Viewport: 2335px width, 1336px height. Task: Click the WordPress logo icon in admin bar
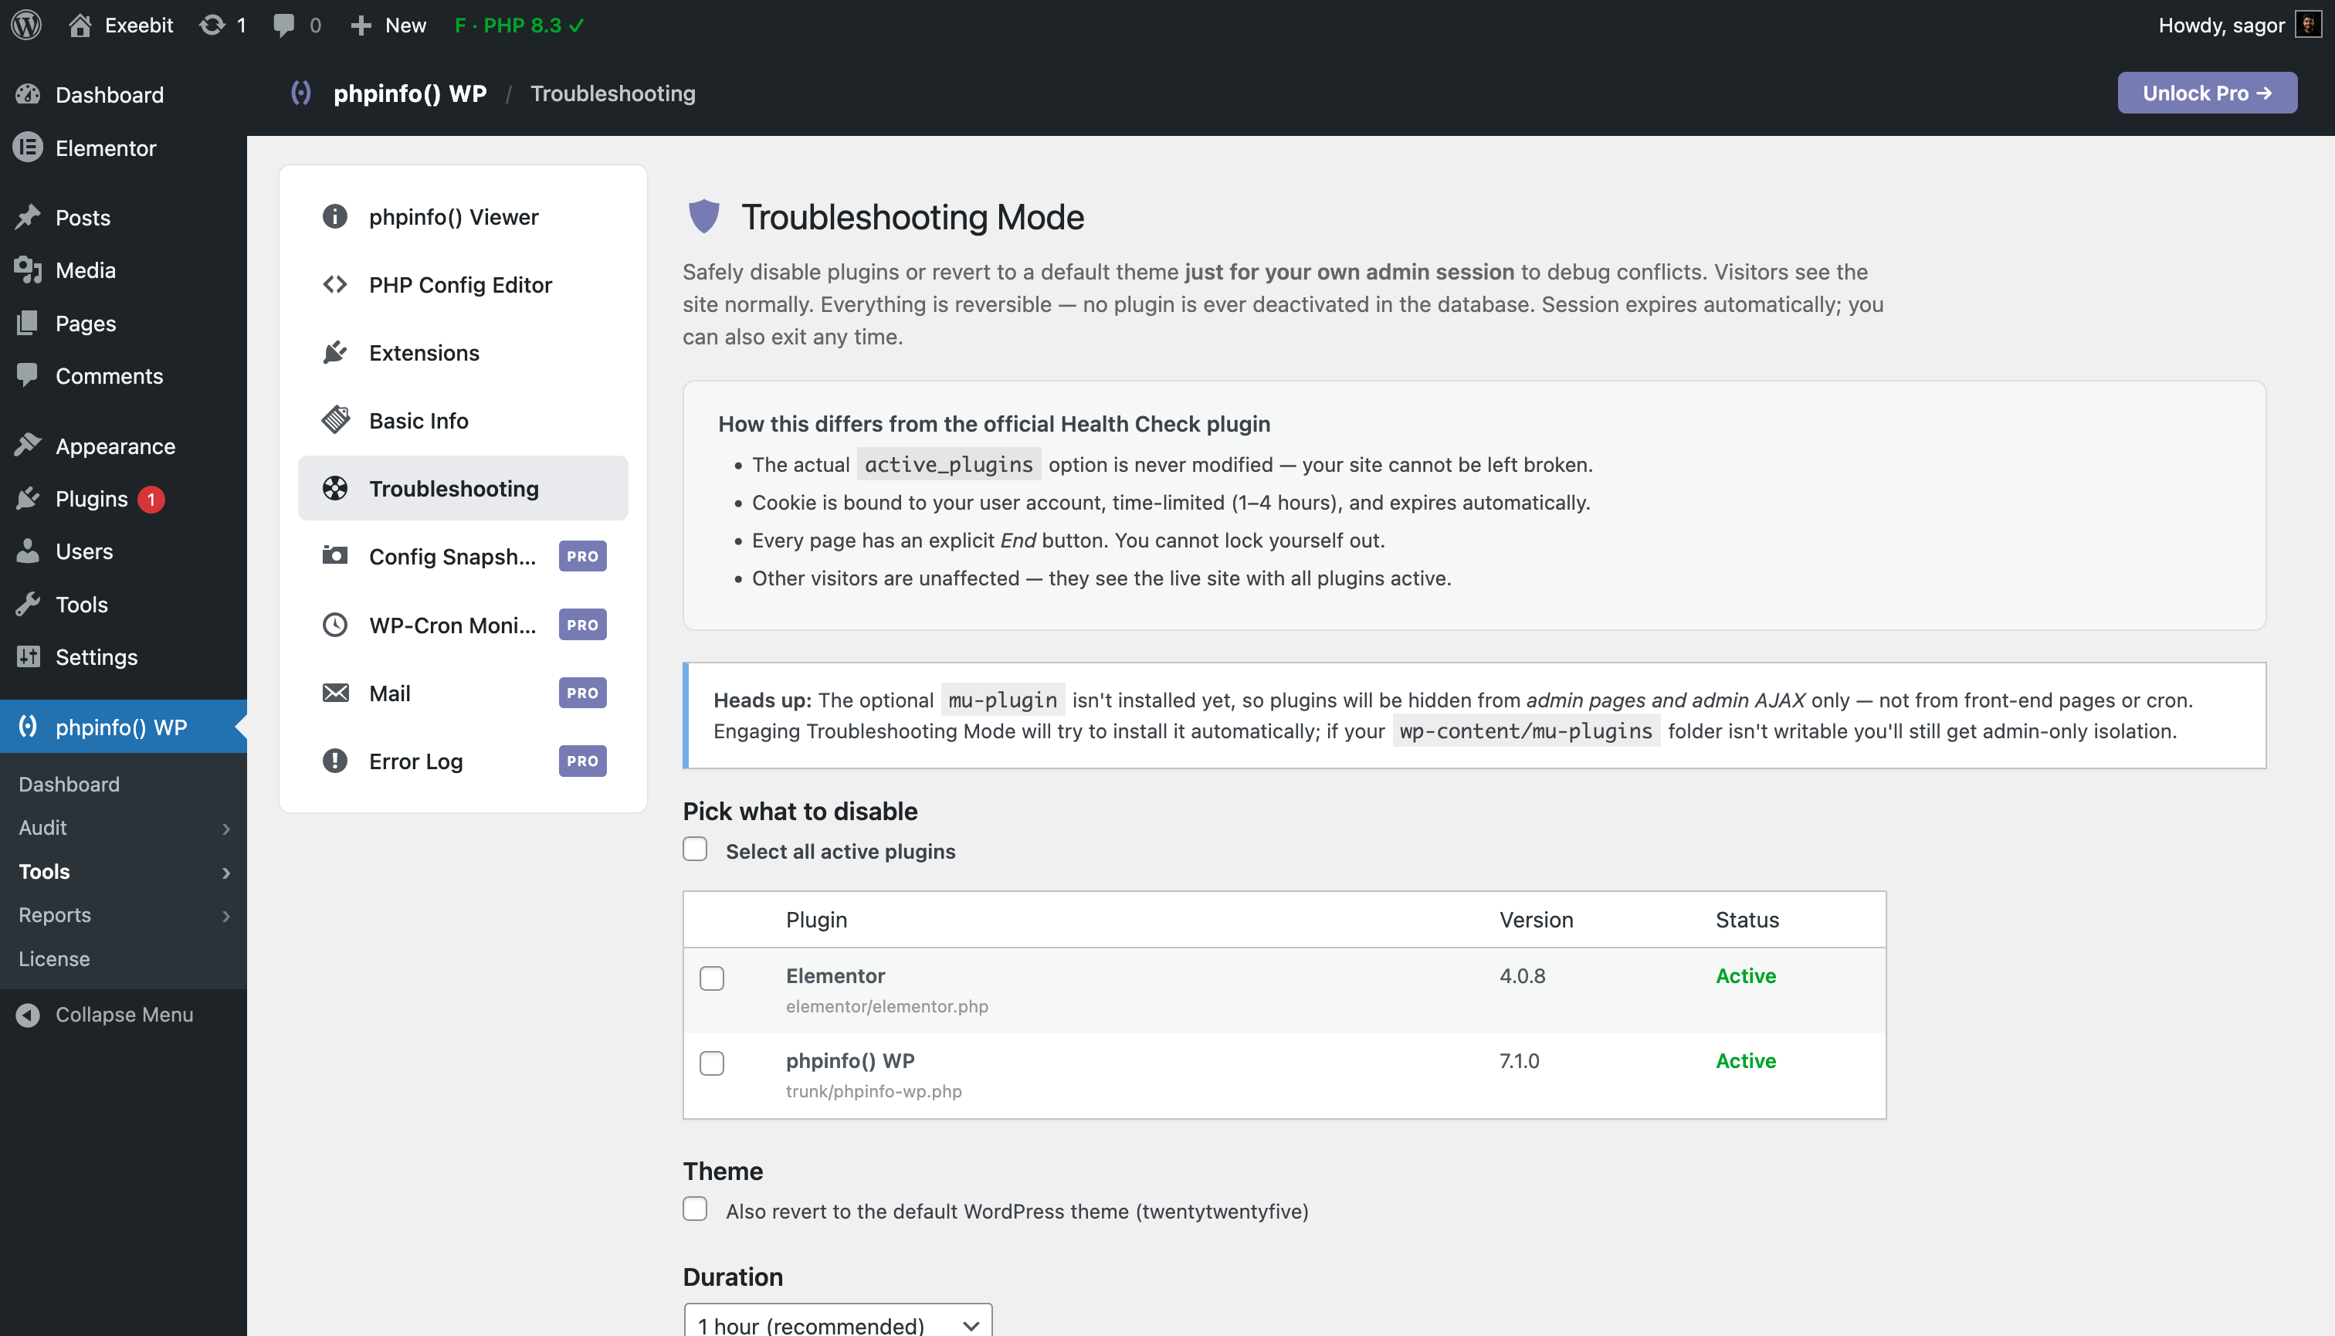click(26, 25)
